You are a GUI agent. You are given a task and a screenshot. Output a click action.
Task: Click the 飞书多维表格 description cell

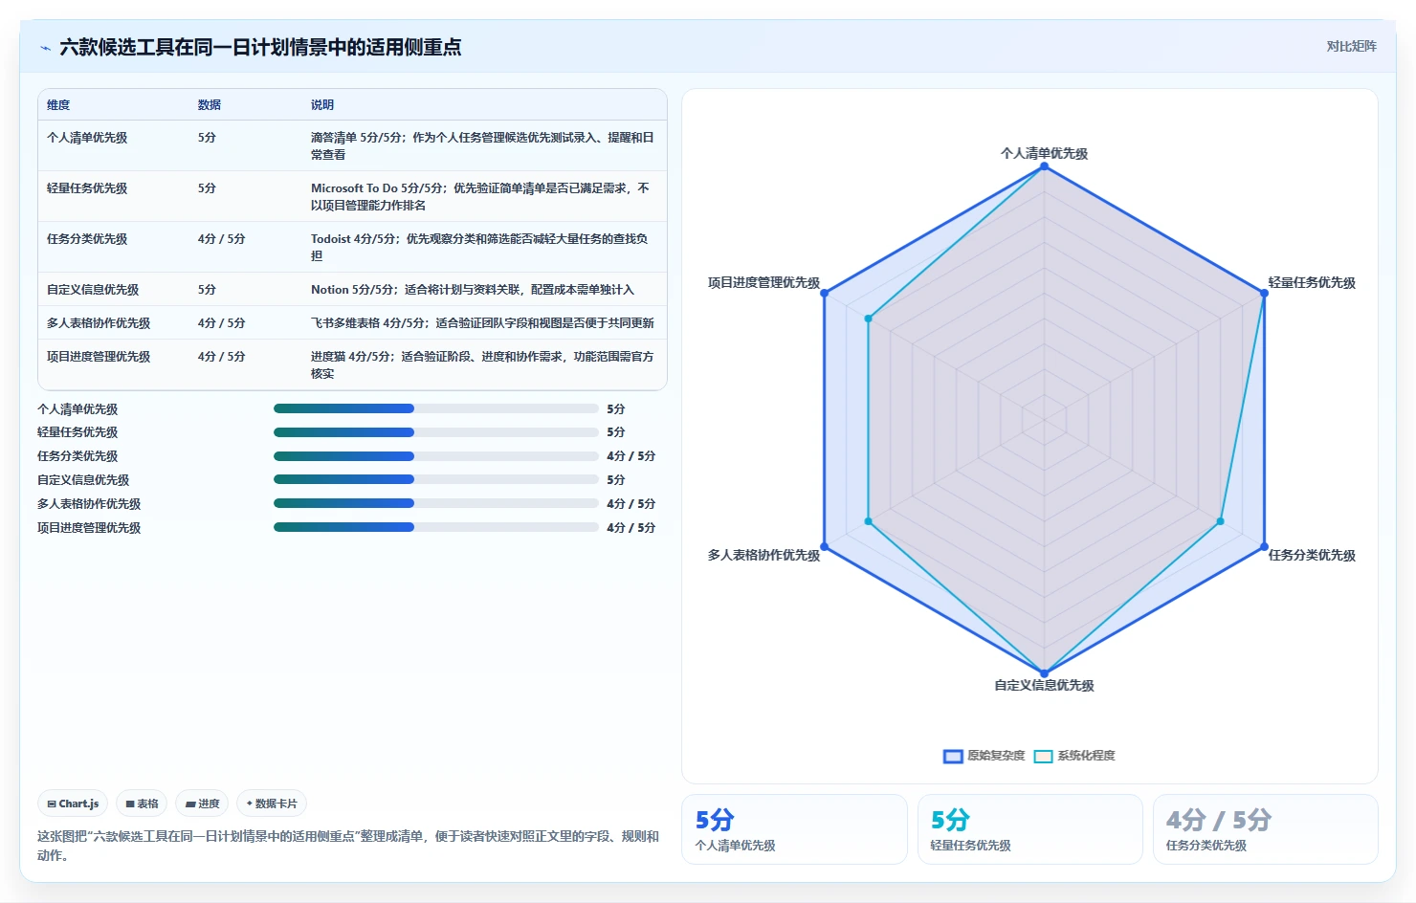pos(482,323)
